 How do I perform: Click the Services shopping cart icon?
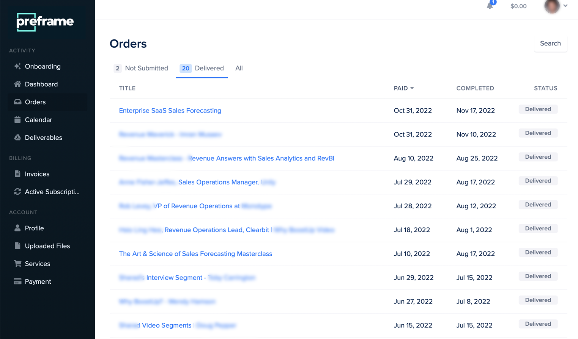[17, 264]
